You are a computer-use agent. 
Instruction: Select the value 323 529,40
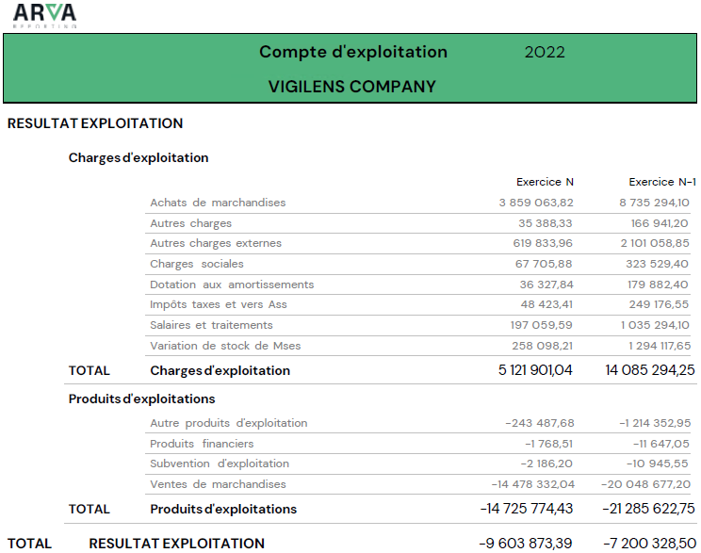point(657,264)
